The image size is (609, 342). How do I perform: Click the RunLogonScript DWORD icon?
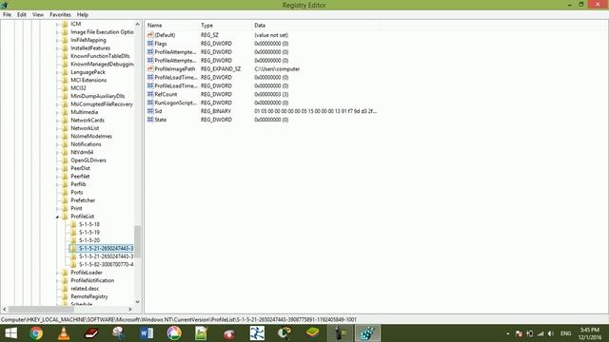click(x=150, y=103)
